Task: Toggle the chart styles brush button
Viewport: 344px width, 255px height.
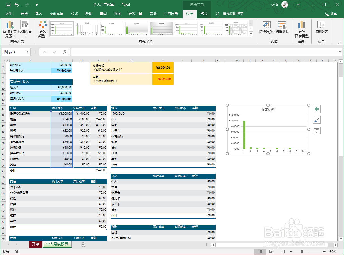Action: pos(316,119)
